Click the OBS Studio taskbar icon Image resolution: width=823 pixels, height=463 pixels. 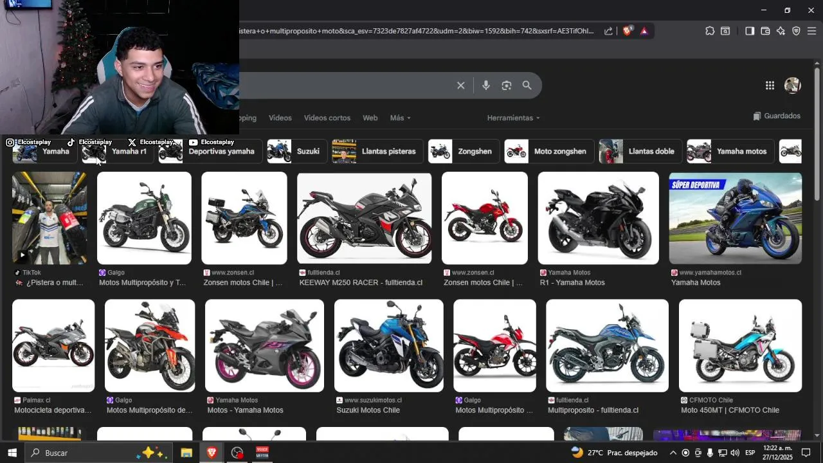(x=237, y=453)
